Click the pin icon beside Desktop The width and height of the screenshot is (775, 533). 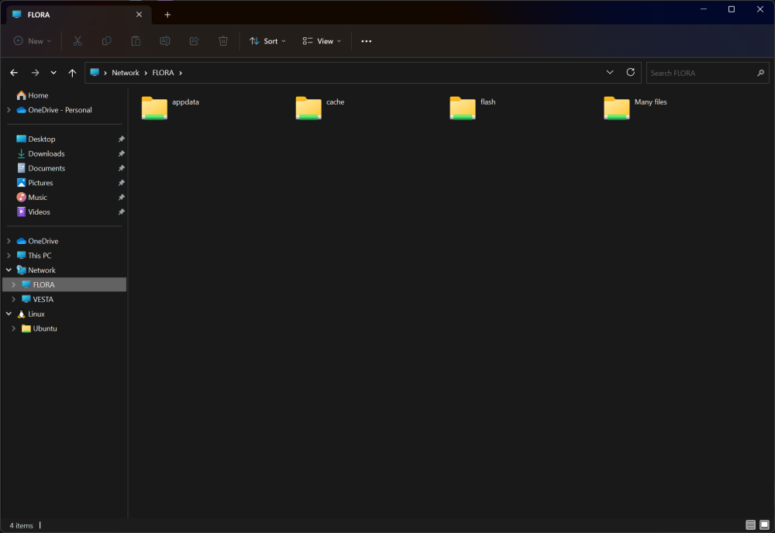(121, 139)
